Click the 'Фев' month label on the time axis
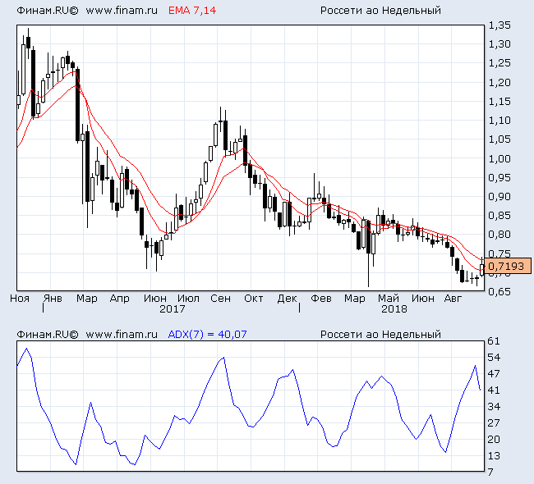Image resolution: width=534 pixels, height=484 pixels. 320,299
